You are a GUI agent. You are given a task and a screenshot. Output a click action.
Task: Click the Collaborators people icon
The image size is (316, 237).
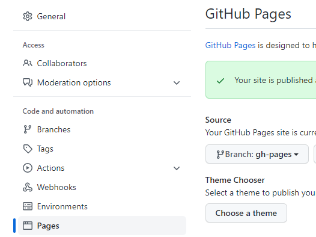tap(28, 63)
